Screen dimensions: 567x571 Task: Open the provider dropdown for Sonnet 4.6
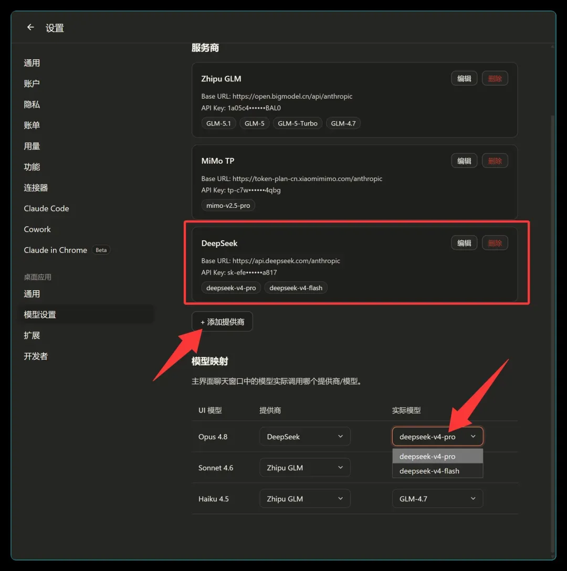(x=304, y=467)
